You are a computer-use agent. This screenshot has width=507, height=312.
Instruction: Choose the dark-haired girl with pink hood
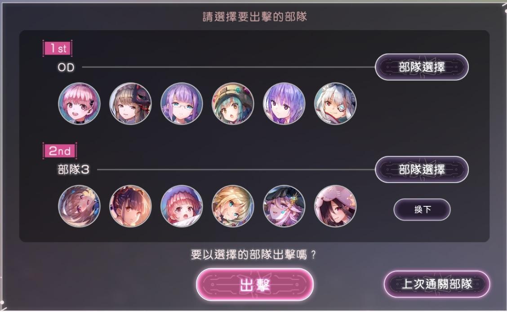335,206
